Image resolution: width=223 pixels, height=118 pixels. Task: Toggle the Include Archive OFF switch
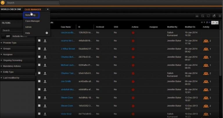pos(6,36)
